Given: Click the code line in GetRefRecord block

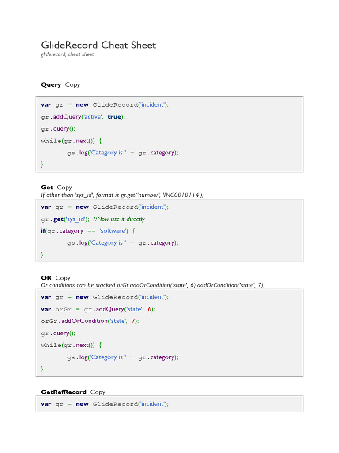Looking at the screenshot, I should (x=105, y=404).
